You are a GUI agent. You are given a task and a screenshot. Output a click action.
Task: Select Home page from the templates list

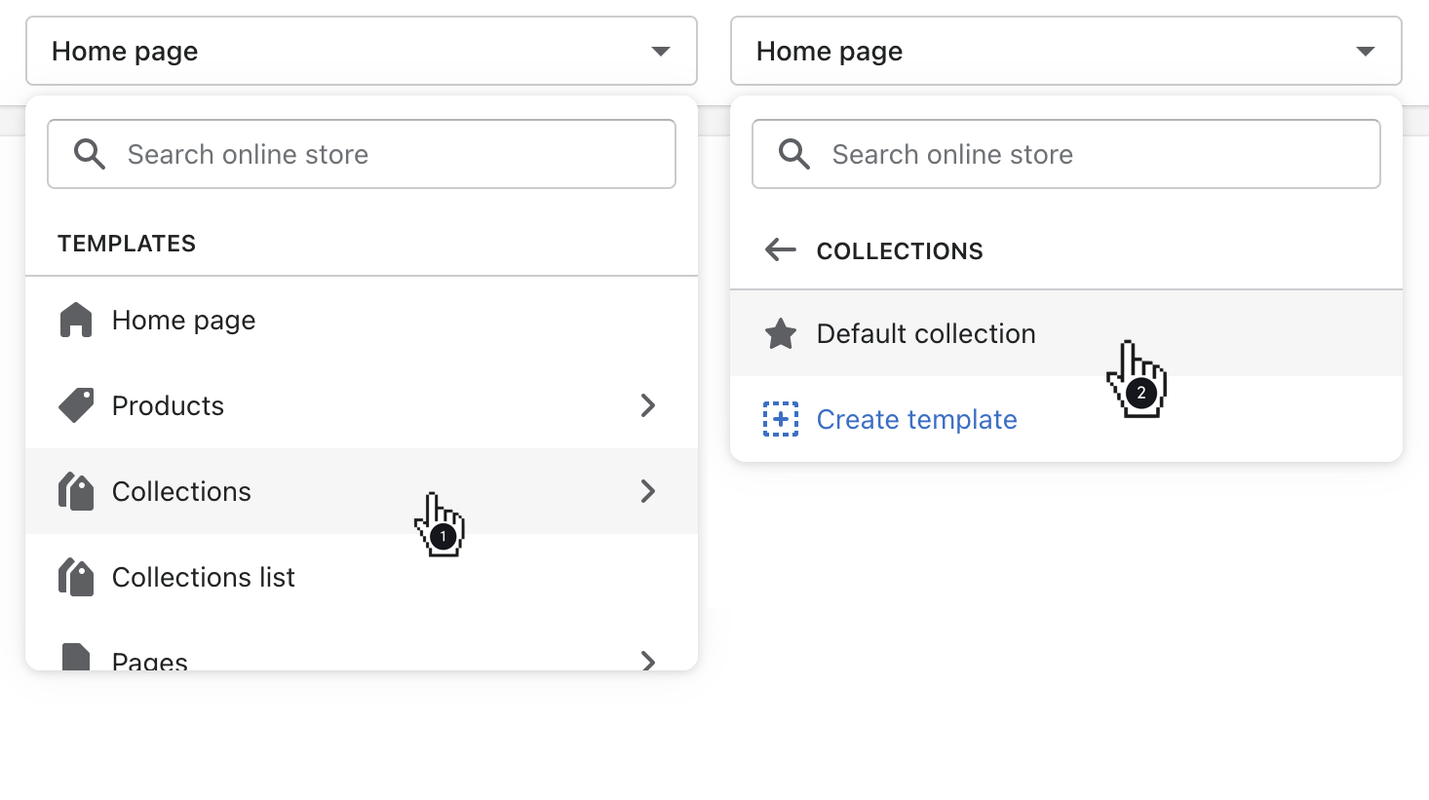pos(183,320)
